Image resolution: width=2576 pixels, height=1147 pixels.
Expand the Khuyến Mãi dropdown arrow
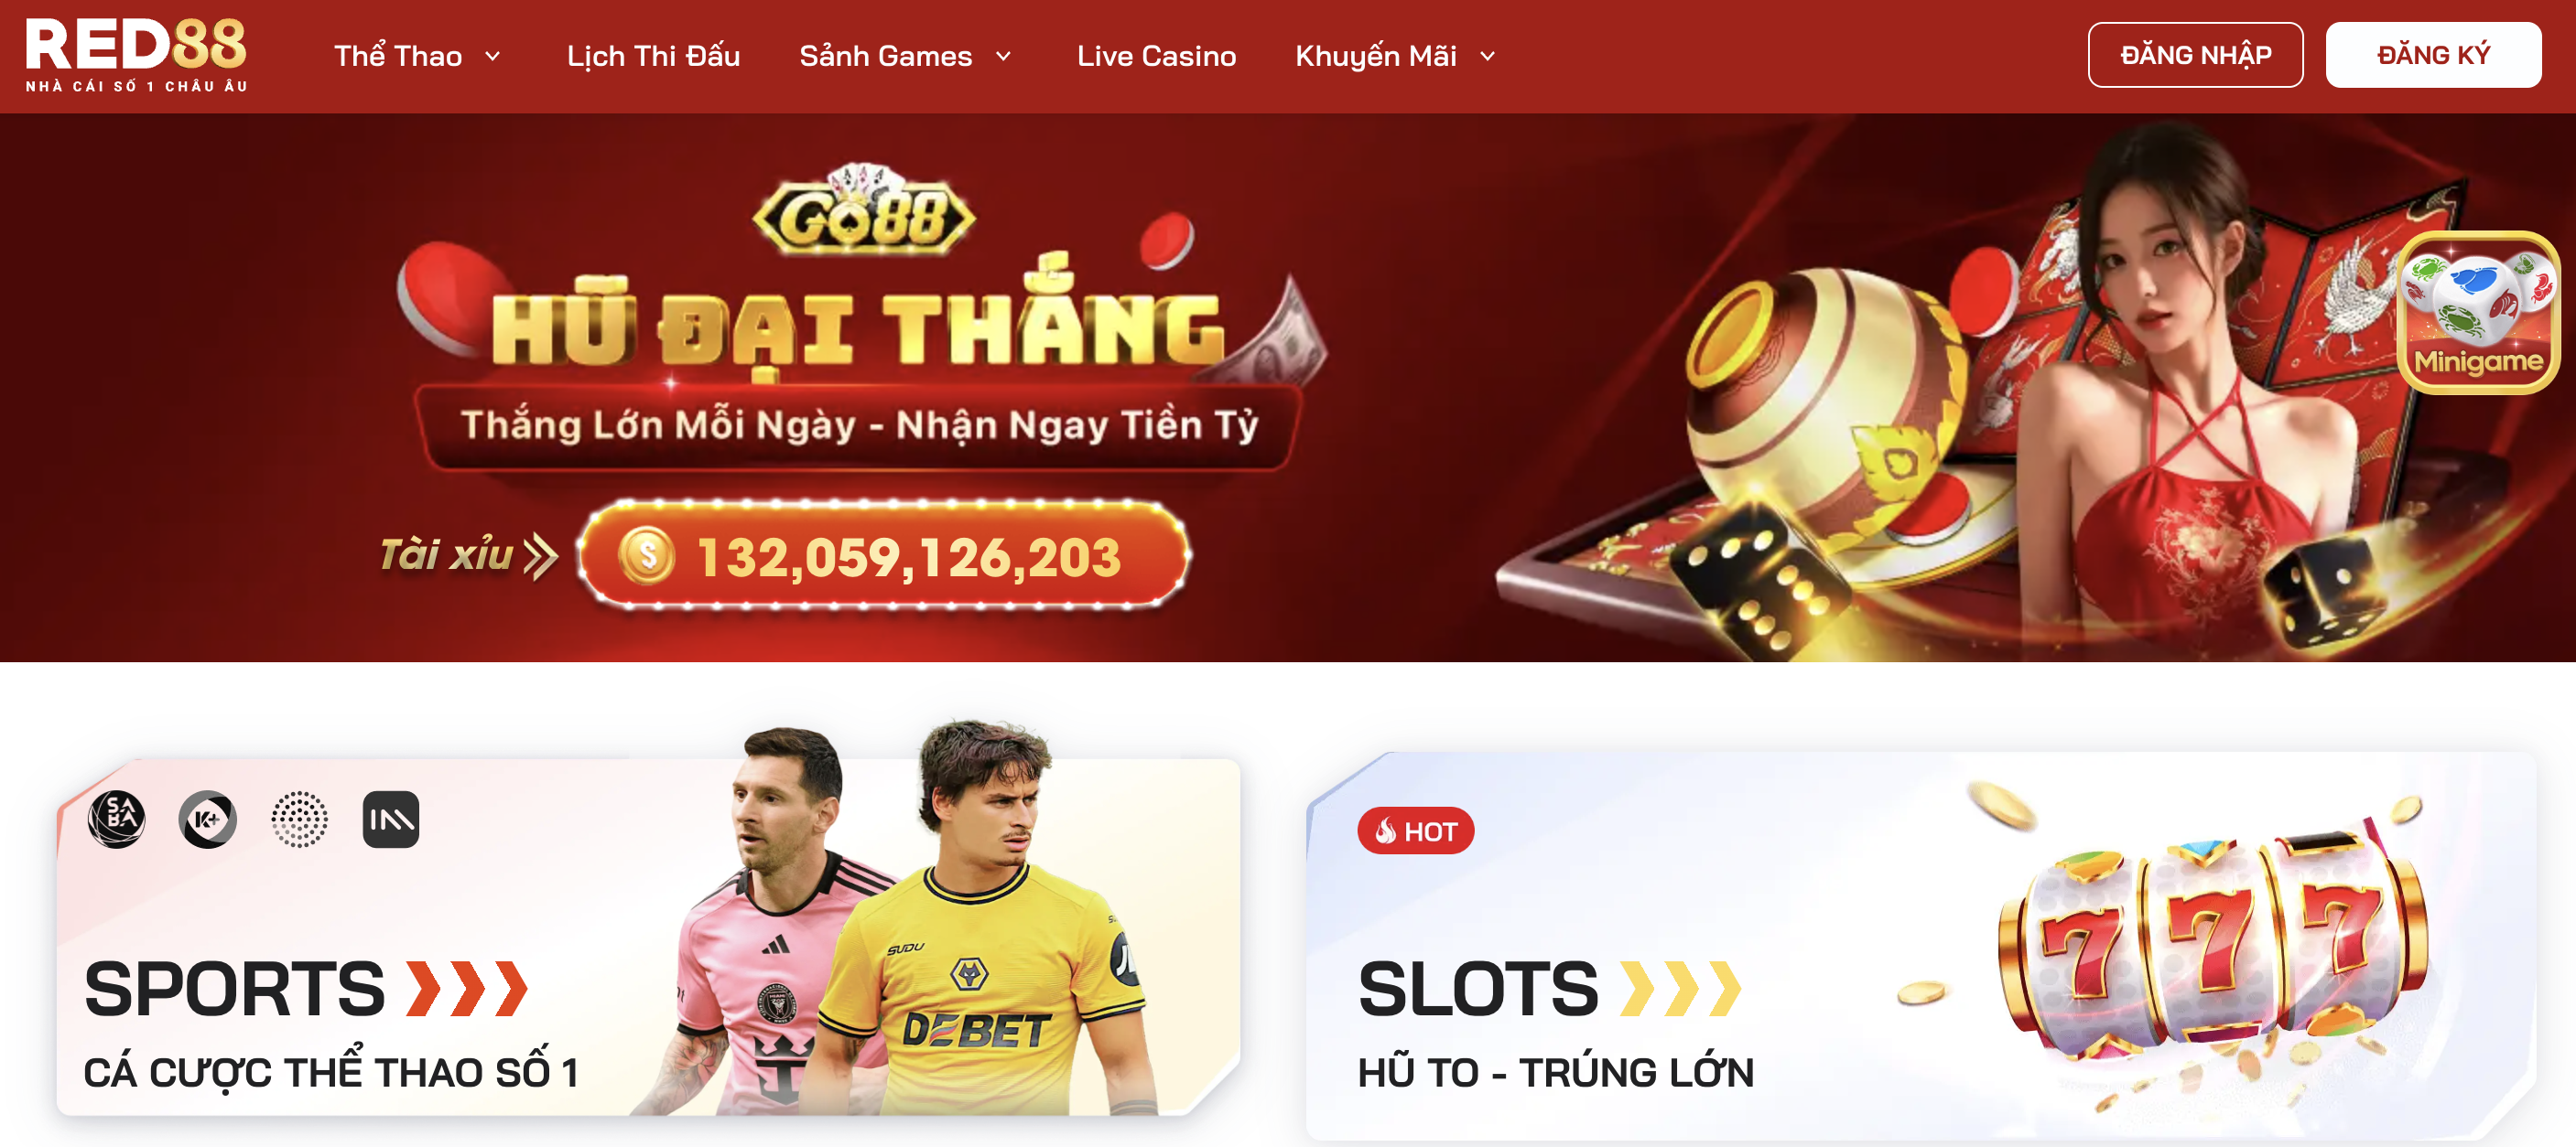[1487, 57]
